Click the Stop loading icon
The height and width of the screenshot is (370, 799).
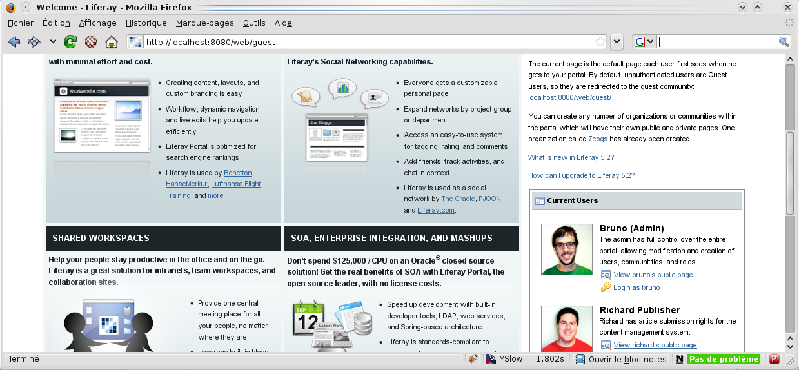click(91, 42)
